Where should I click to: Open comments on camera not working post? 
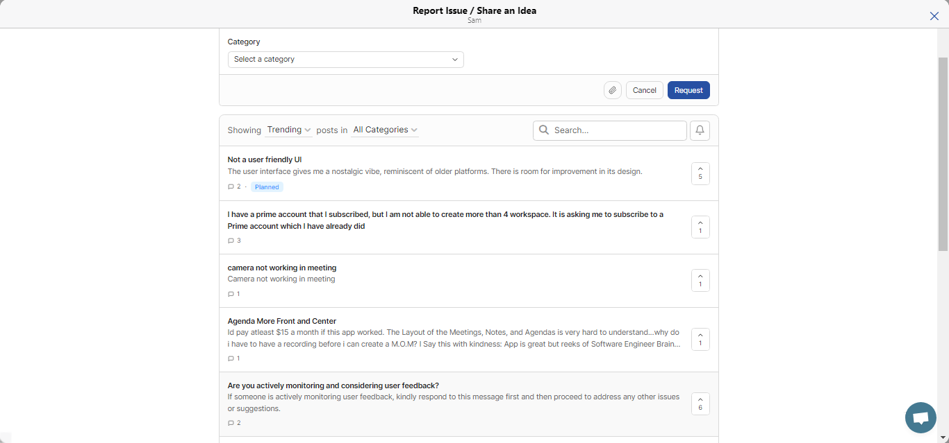(234, 294)
